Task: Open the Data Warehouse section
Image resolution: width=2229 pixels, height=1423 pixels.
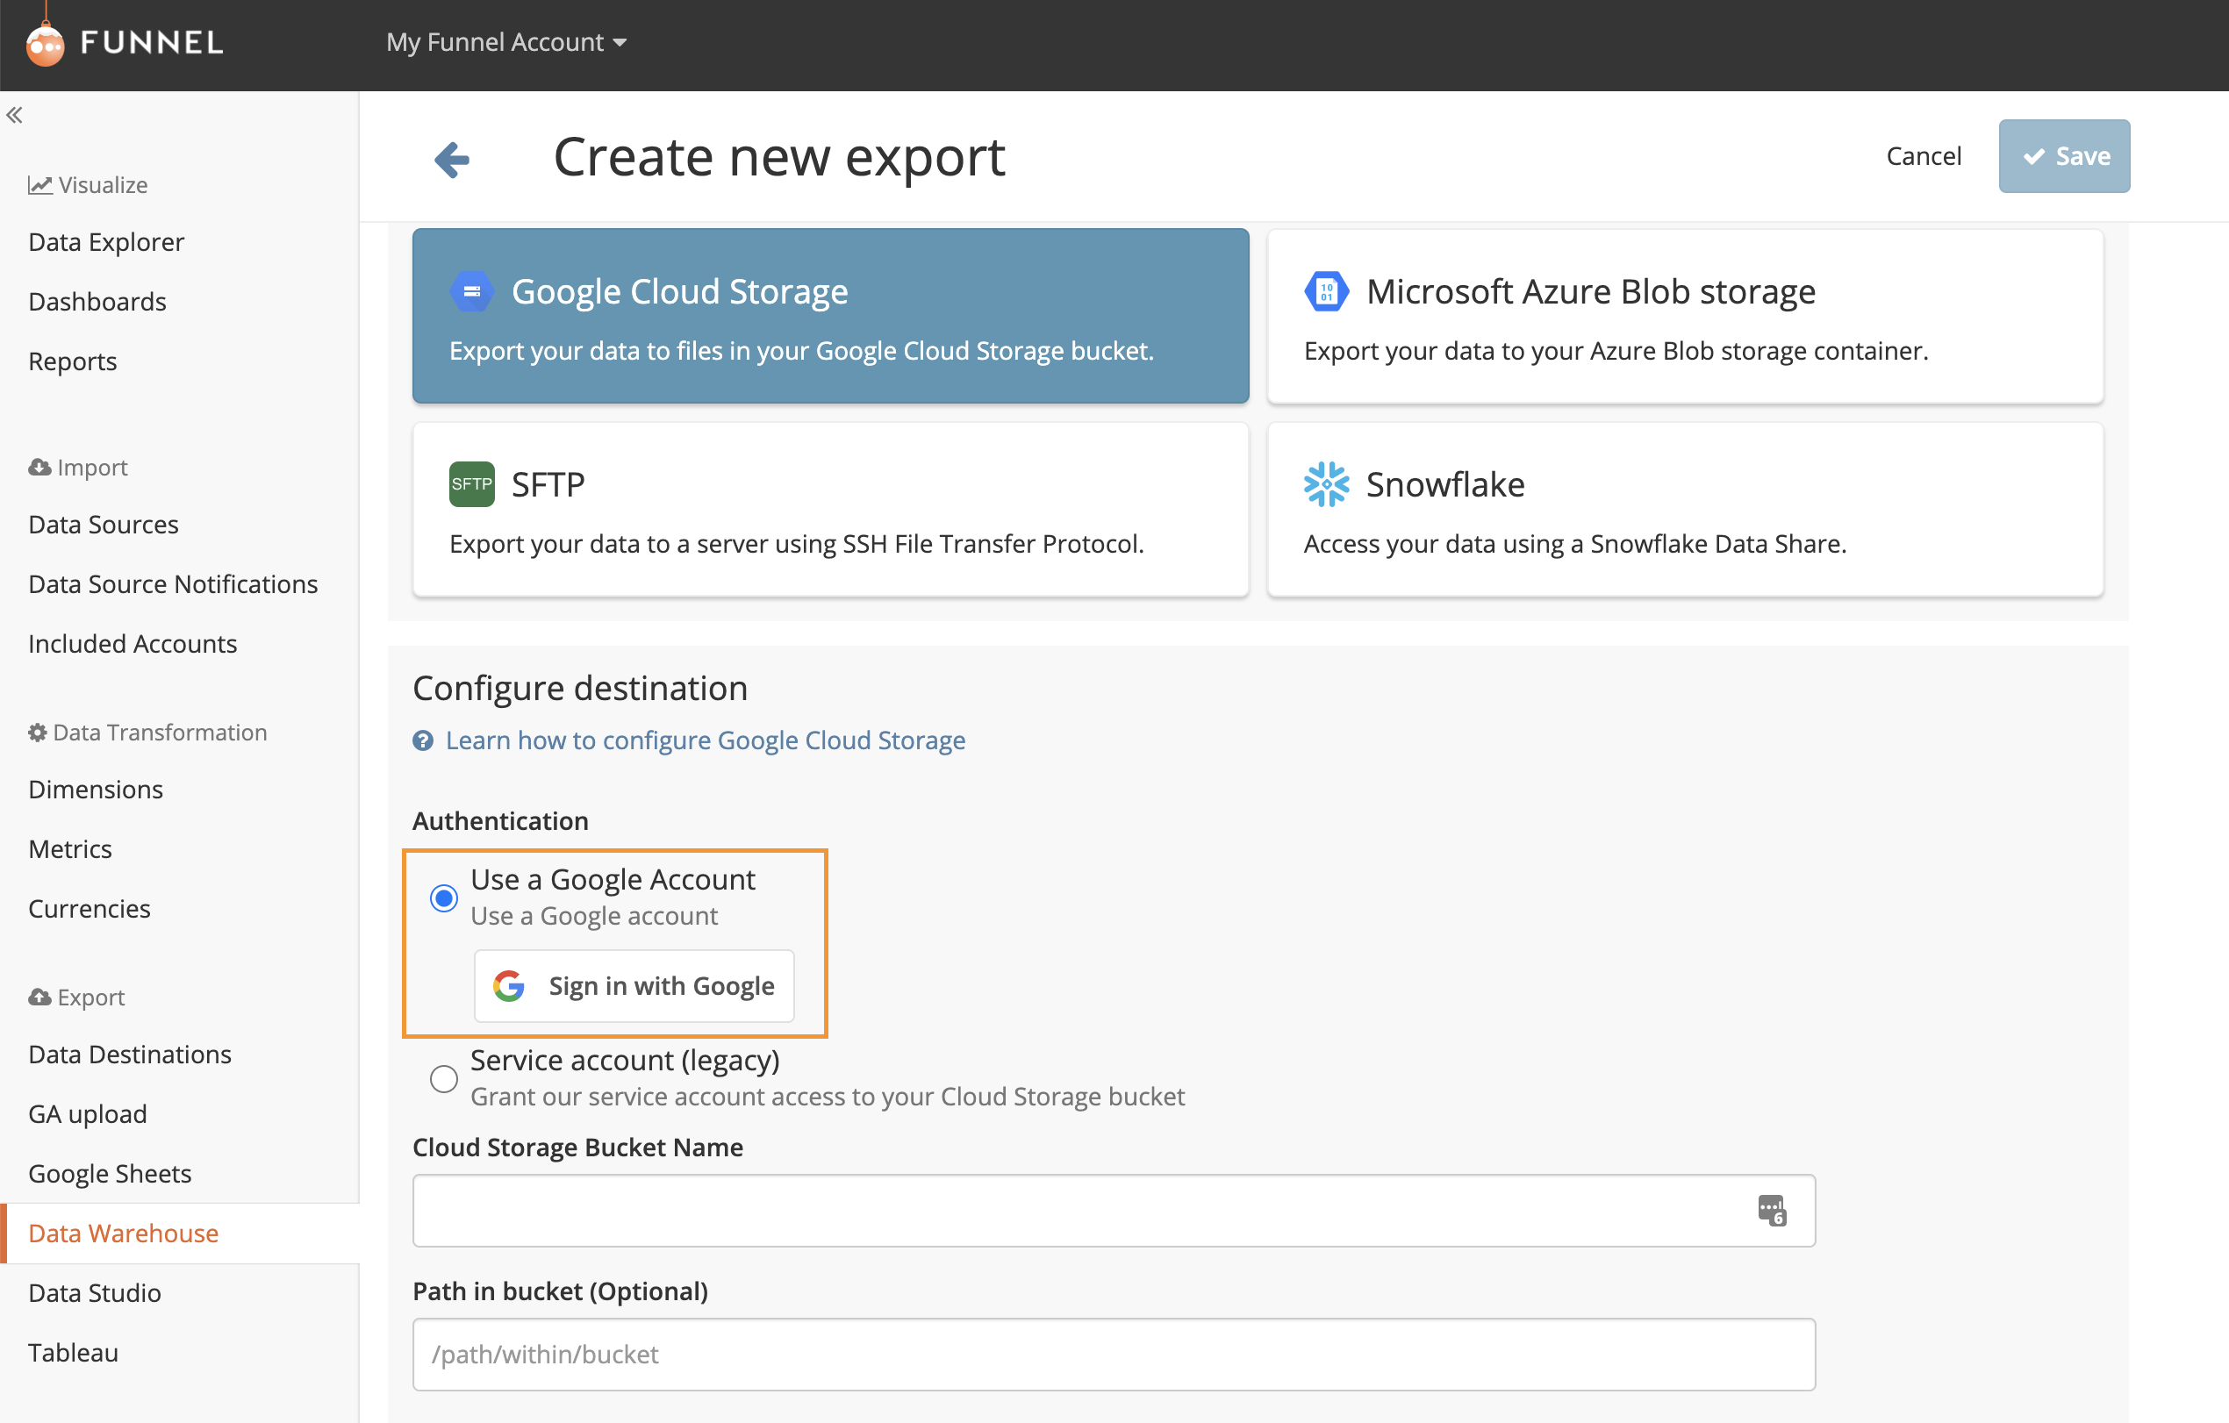Action: pyautogui.click(x=123, y=1233)
